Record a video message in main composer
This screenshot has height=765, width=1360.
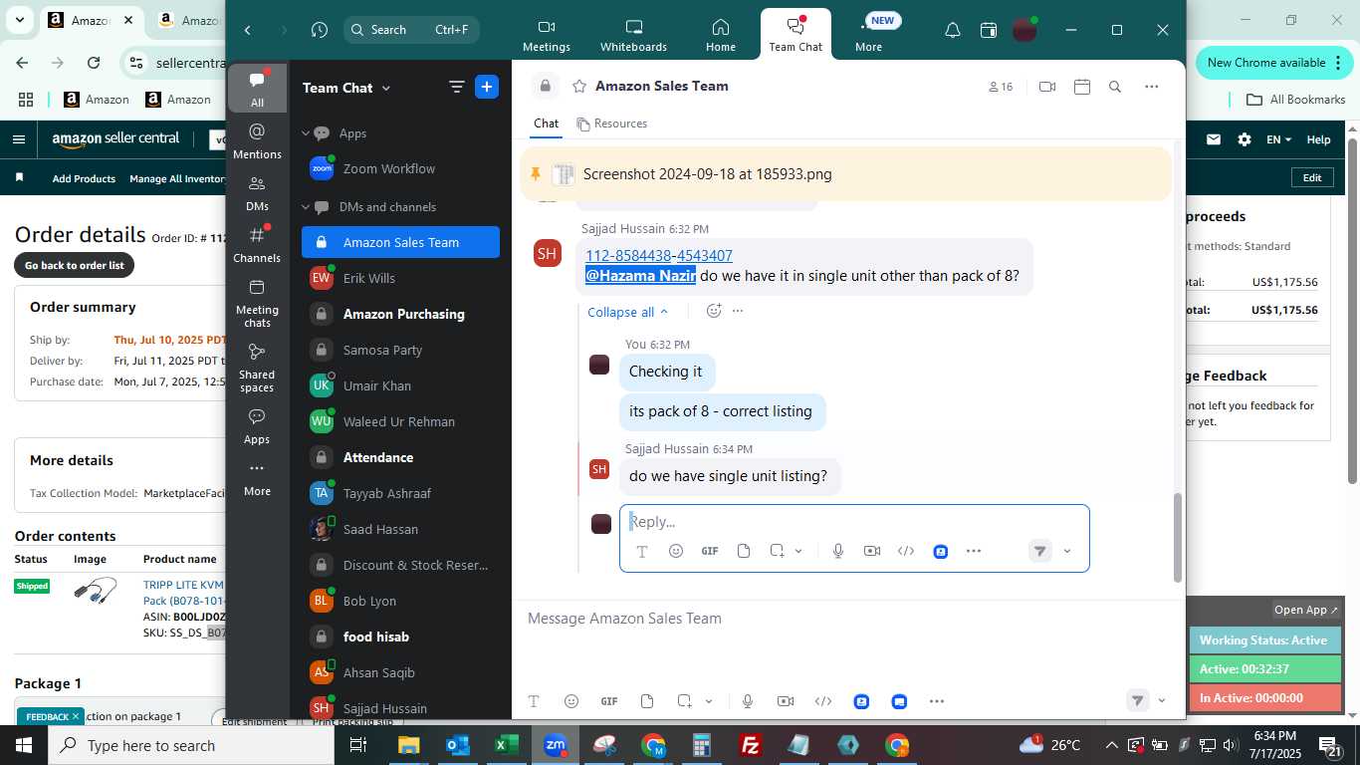click(785, 701)
